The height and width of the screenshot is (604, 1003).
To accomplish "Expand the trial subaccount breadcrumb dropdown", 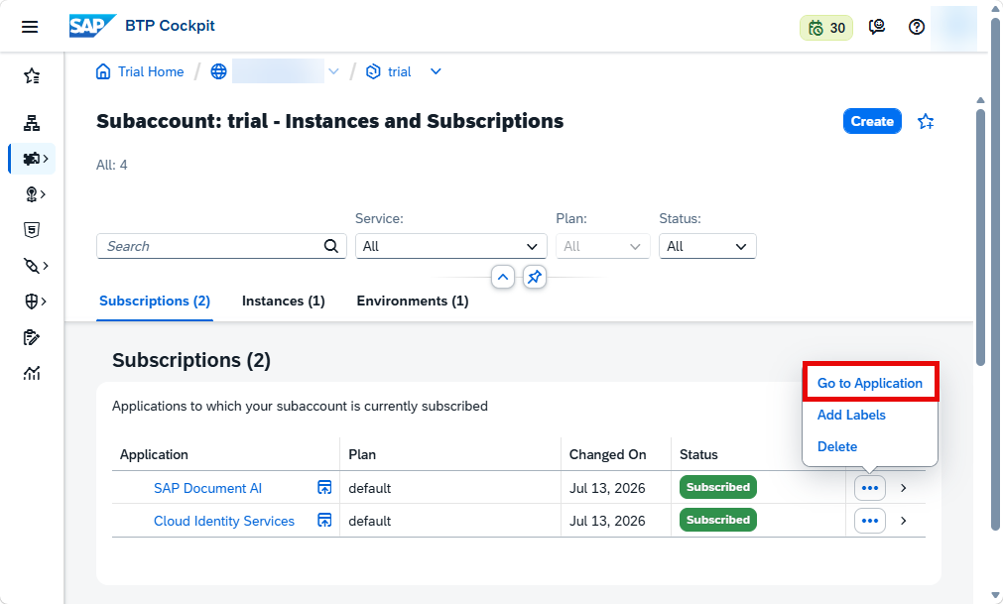I will click(x=436, y=71).
